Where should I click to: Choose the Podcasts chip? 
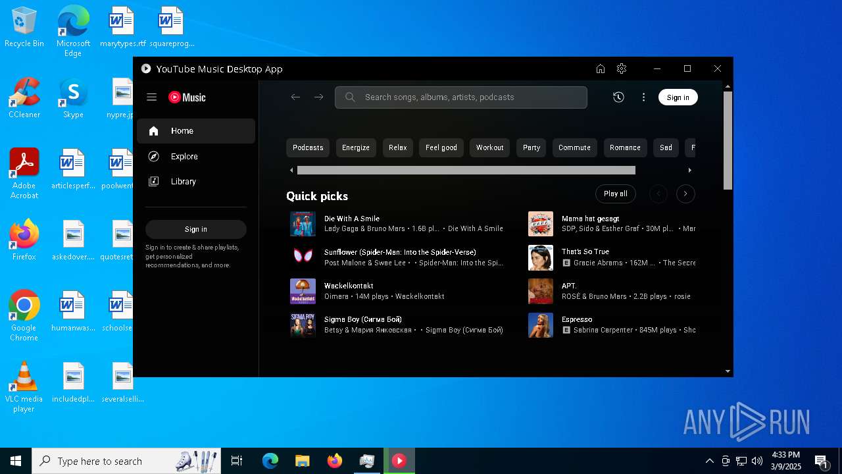coord(308,147)
